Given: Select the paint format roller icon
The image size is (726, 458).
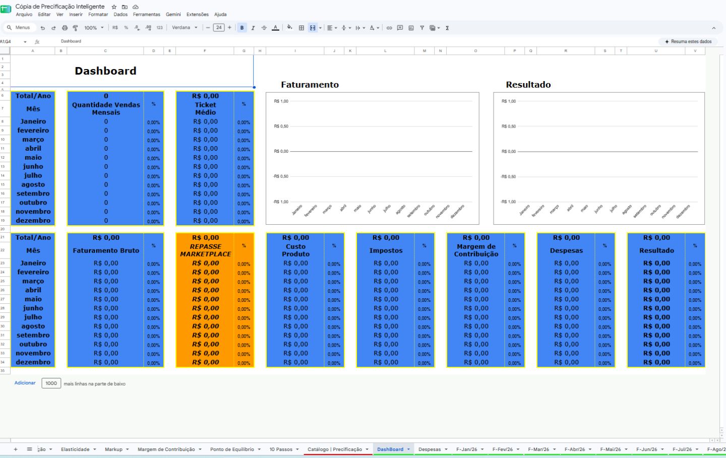Looking at the screenshot, I should click(x=76, y=28).
